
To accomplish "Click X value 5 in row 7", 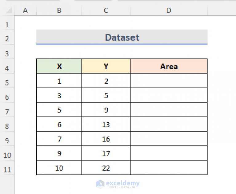I will [59, 110].
